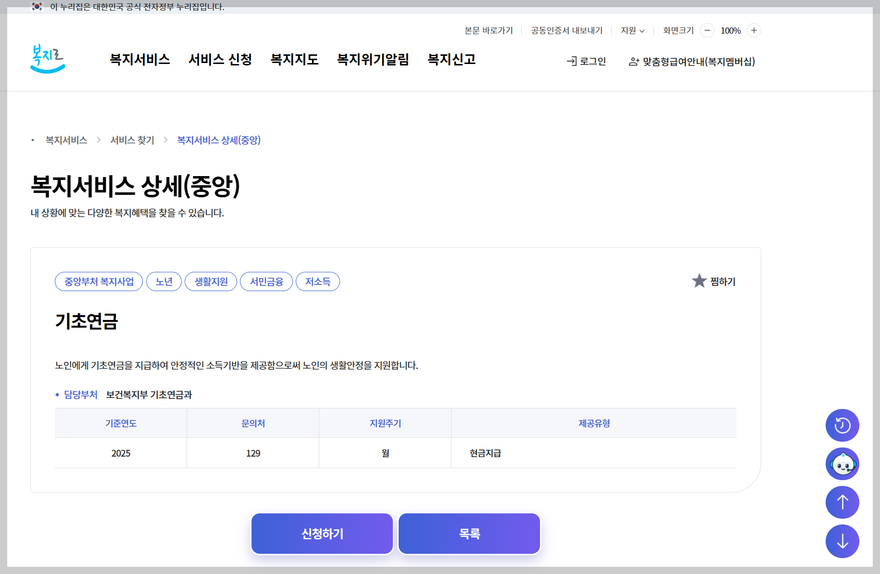Click the plus stepper to enlarge screen size
This screenshot has width=880, height=574.
tap(753, 30)
